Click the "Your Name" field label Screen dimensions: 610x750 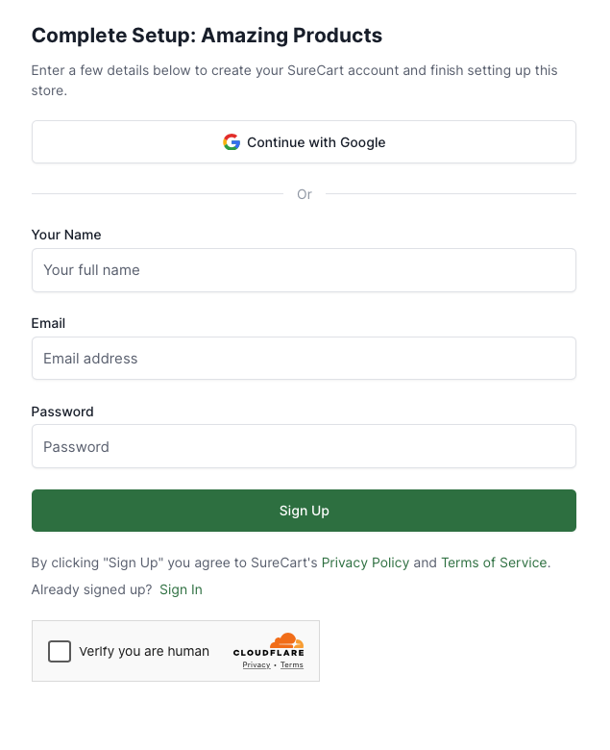[x=66, y=235]
